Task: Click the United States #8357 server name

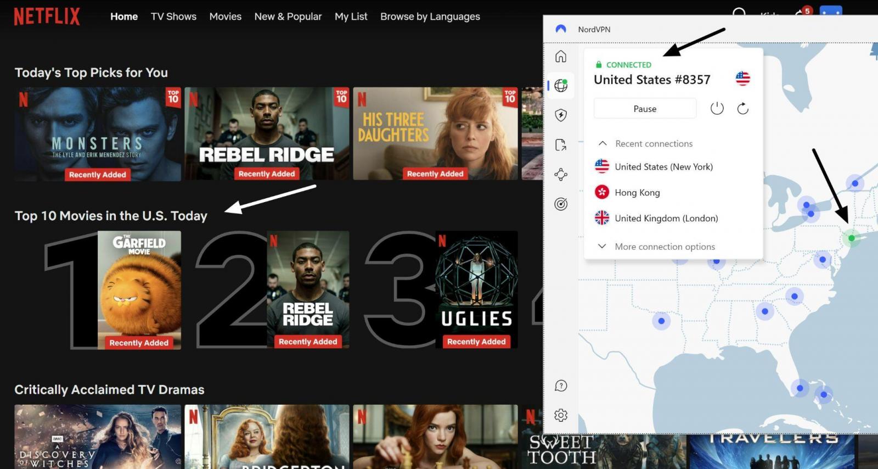Action: (652, 80)
